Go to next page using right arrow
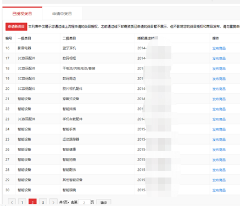 pyautogui.click(x=53, y=202)
